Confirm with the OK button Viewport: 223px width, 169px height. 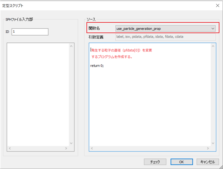(x=182, y=162)
